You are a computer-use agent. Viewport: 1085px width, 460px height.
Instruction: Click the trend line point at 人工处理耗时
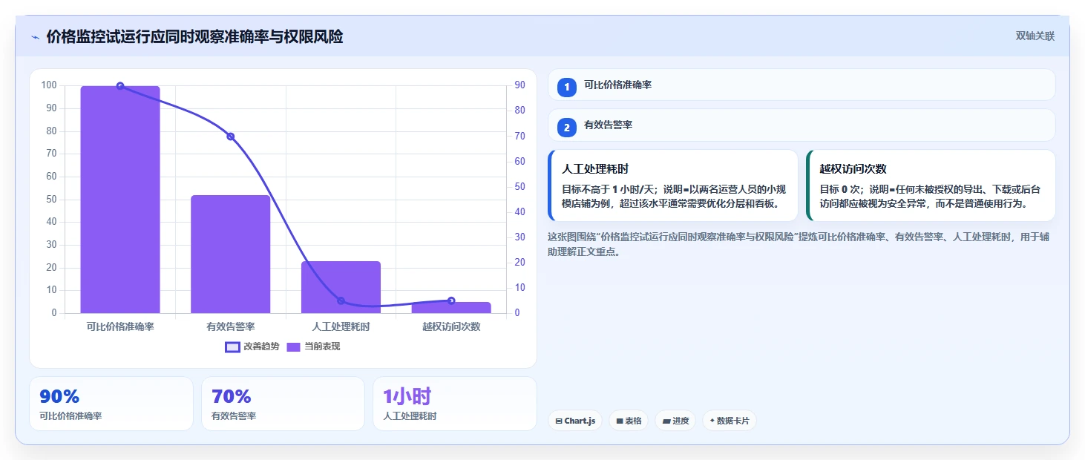coord(341,300)
